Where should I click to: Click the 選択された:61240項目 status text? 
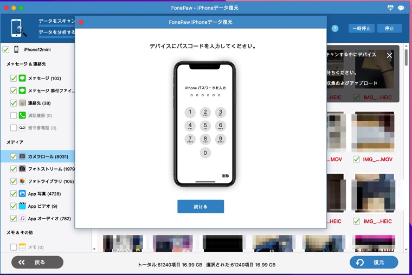[x=241, y=265]
